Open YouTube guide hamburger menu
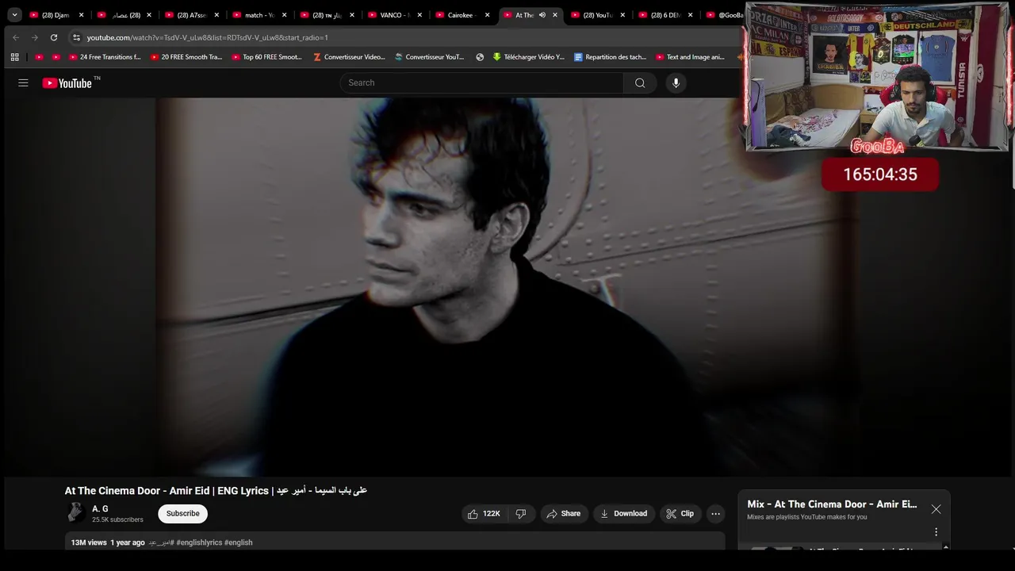 [23, 82]
